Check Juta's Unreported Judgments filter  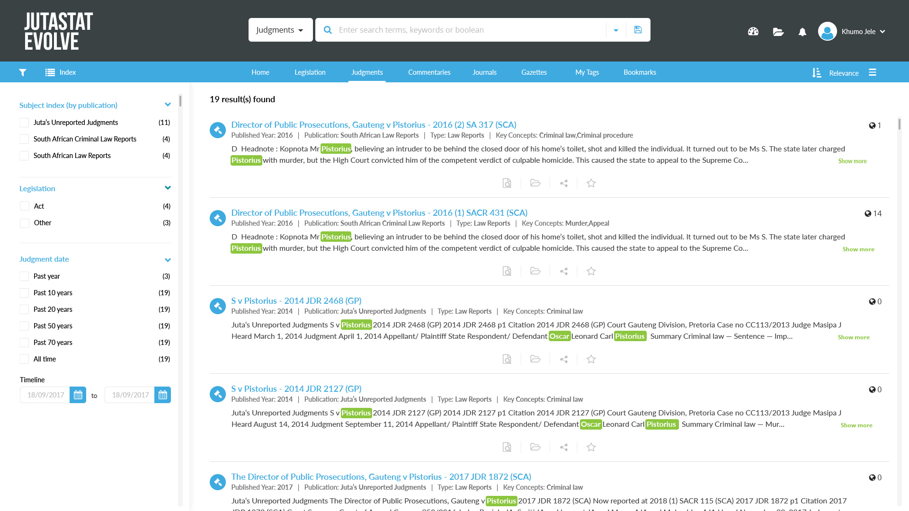tap(24, 123)
